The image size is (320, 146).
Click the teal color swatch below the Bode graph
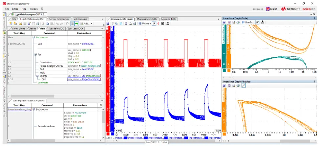tap(224, 70)
